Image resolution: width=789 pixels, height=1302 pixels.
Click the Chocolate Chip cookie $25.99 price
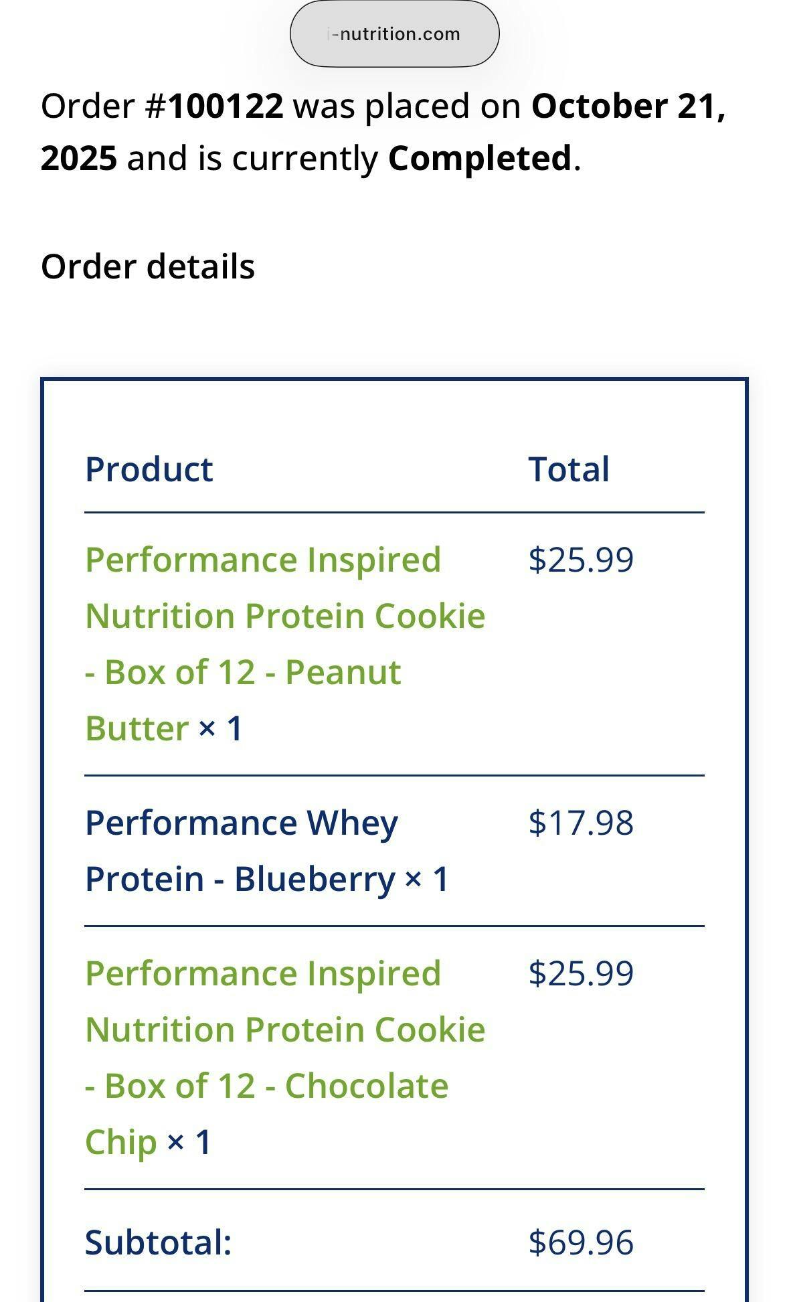coord(580,973)
